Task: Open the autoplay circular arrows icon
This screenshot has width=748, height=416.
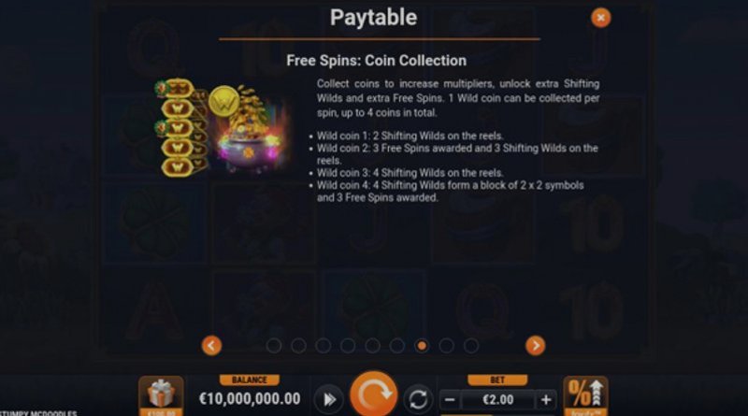Action: point(418,399)
